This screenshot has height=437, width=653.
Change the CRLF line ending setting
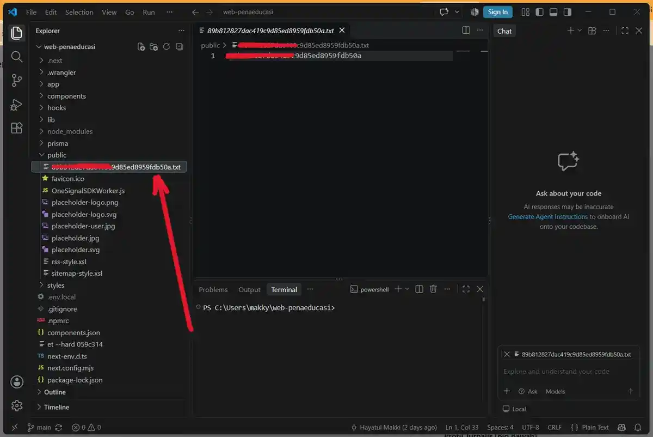pyautogui.click(x=555, y=428)
